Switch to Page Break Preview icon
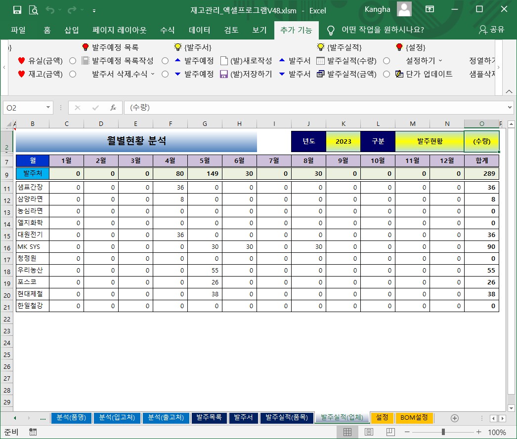This screenshot has height=439, width=517. click(390, 432)
